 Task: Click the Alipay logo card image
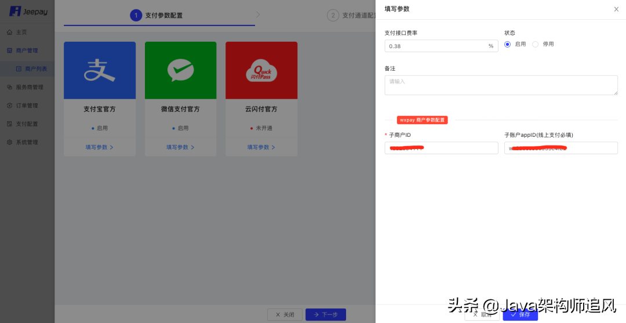[100, 70]
